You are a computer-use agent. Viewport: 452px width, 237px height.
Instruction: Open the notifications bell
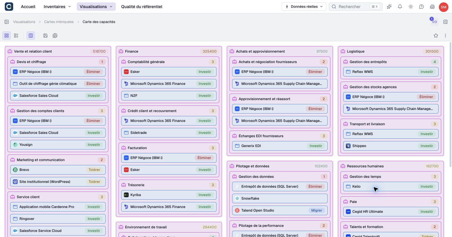pos(400,7)
